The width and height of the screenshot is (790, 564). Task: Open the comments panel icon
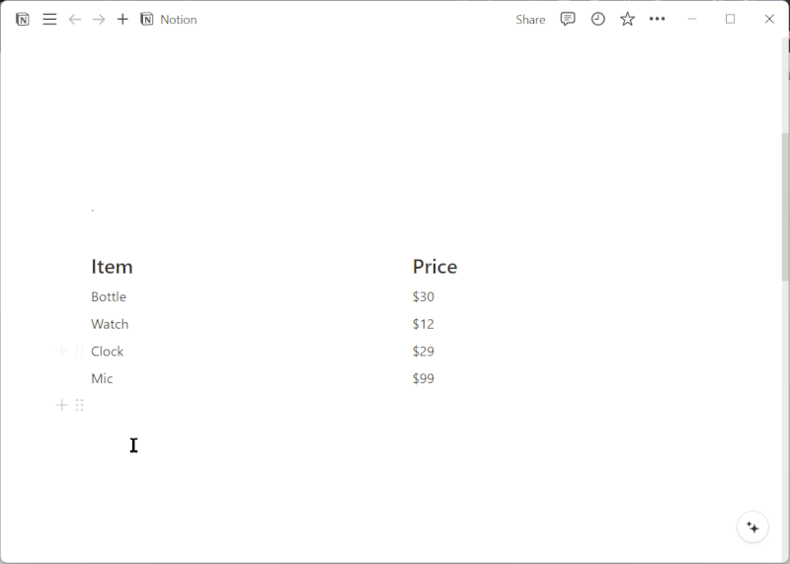567,19
